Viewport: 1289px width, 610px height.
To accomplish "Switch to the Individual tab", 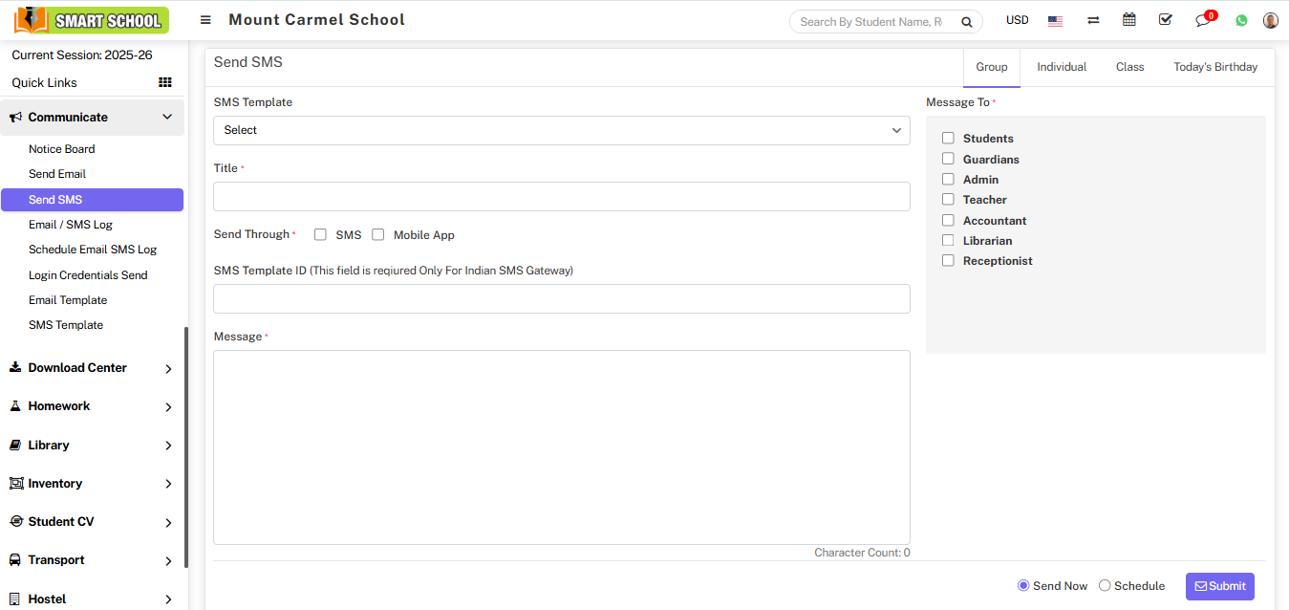I will (1062, 67).
